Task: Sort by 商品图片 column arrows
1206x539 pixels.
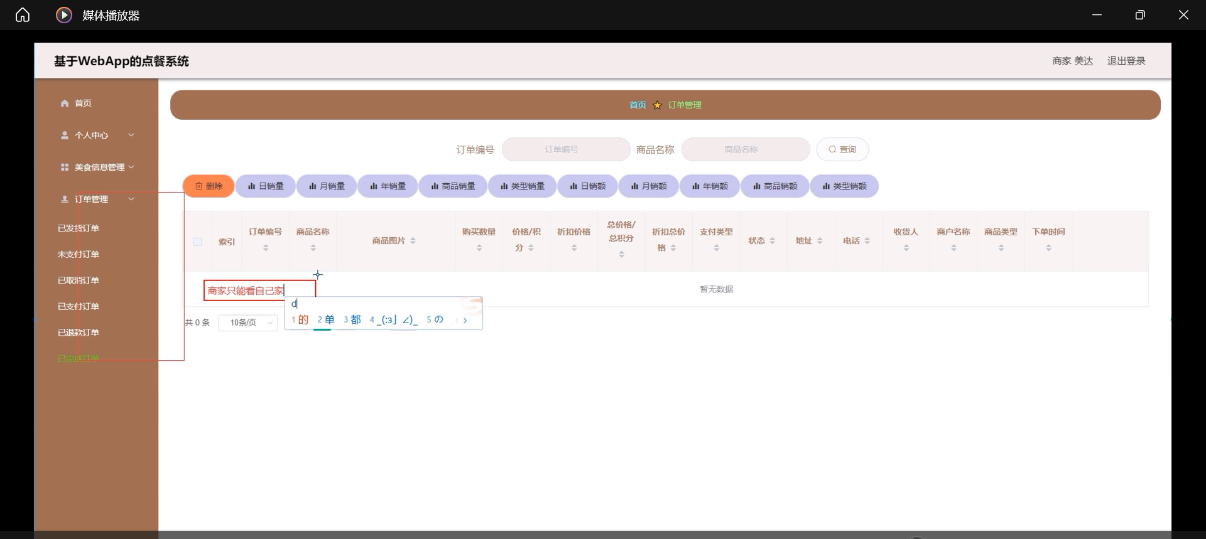Action: point(413,241)
